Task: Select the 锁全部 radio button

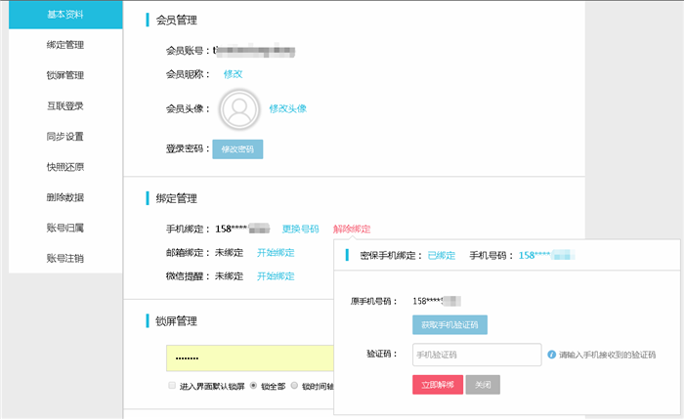Action: 254,386
